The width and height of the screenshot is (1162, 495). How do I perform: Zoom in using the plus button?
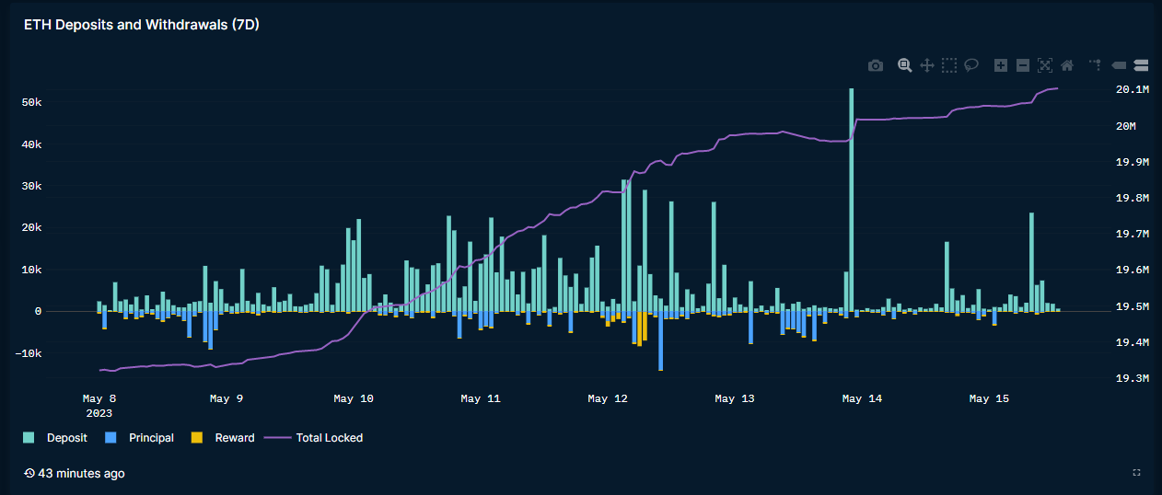pos(1001,65)
